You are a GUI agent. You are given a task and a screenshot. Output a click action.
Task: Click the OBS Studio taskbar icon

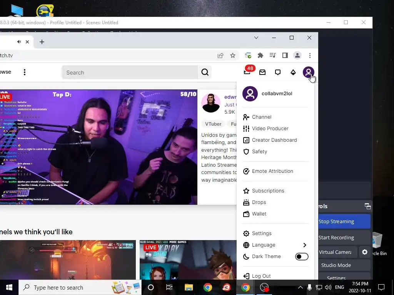(x=264, y=287)
